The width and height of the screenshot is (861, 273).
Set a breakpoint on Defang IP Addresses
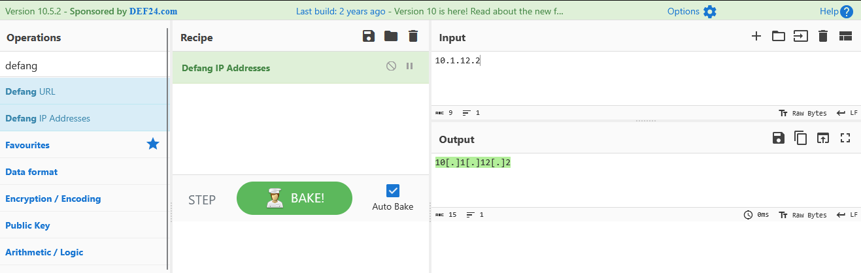click(x=410, y=66)
